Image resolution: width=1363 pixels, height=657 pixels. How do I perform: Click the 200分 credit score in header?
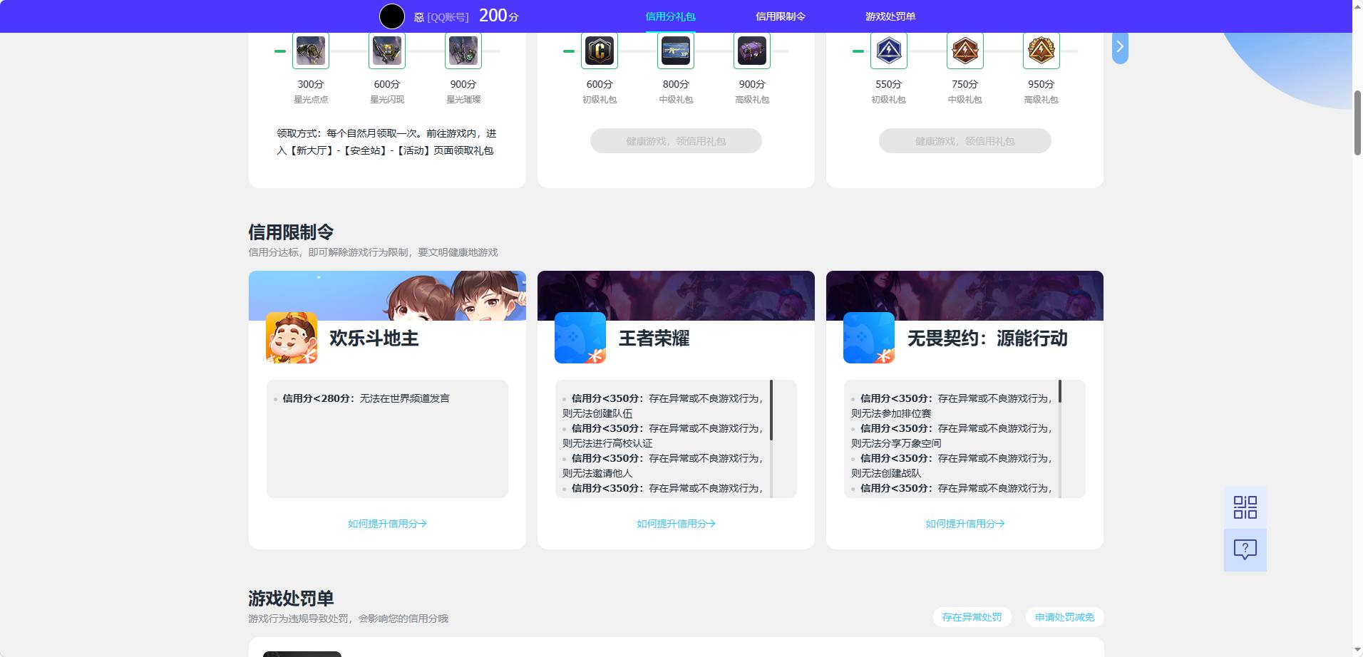498,16
